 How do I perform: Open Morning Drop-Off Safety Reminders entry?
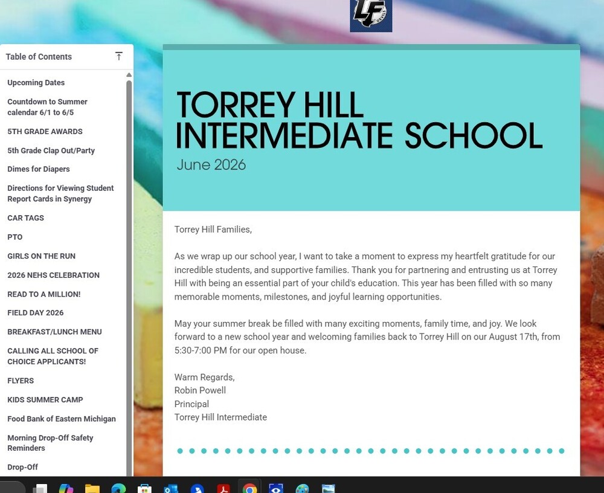click(50, 443)
